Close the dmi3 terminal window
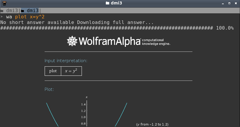Viewport: 240px width, 127px height. [236, 3]
